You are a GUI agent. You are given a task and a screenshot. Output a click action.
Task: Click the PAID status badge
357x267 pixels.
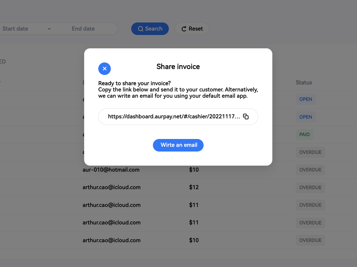pyautogui.click(x=304, y=135)
